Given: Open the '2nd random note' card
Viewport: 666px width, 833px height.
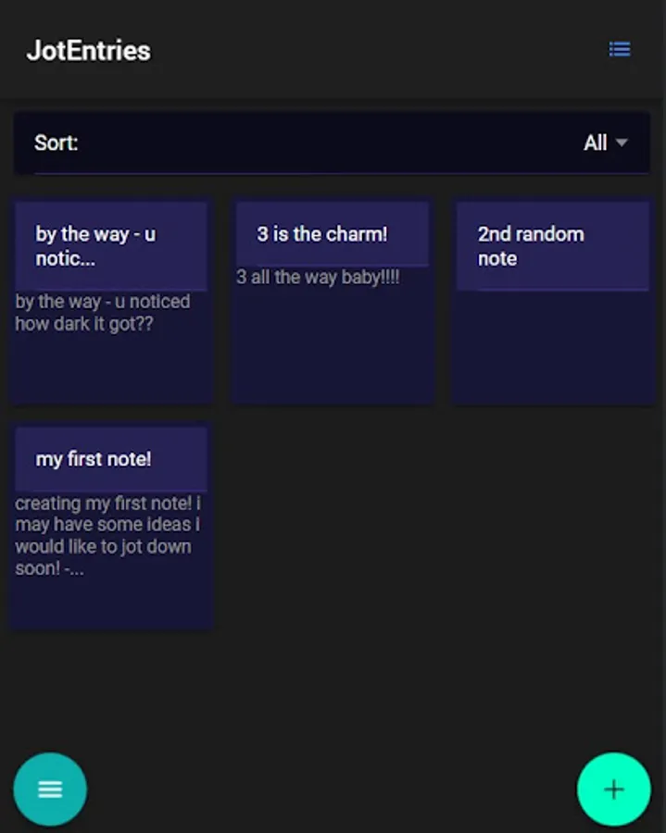Looking at the screenshot, I should point(553,301).
